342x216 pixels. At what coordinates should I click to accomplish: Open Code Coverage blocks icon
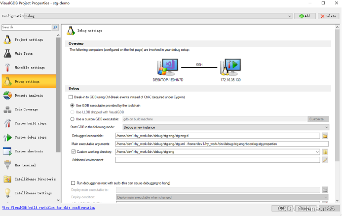coord(7,109)
